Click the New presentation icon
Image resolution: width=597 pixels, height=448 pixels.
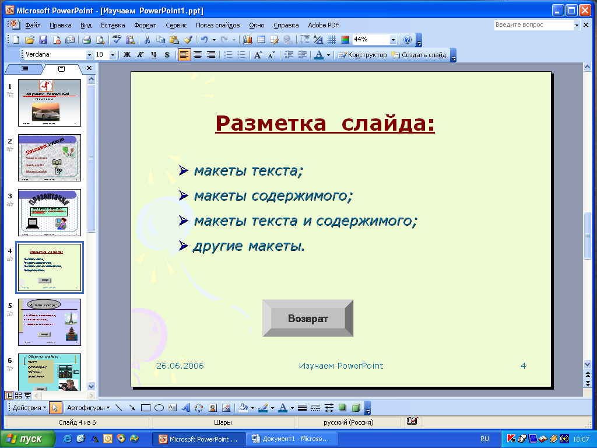click(x=16, y=40)
